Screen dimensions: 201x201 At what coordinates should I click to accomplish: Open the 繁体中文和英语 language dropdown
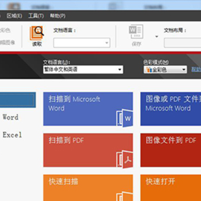[83, 70]
